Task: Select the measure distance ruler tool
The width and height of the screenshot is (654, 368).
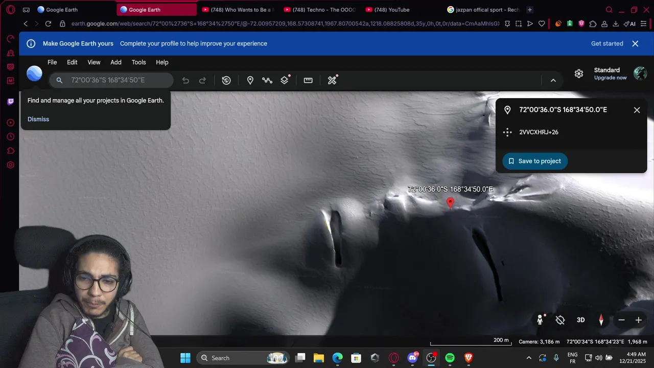Action: point(308,80)
